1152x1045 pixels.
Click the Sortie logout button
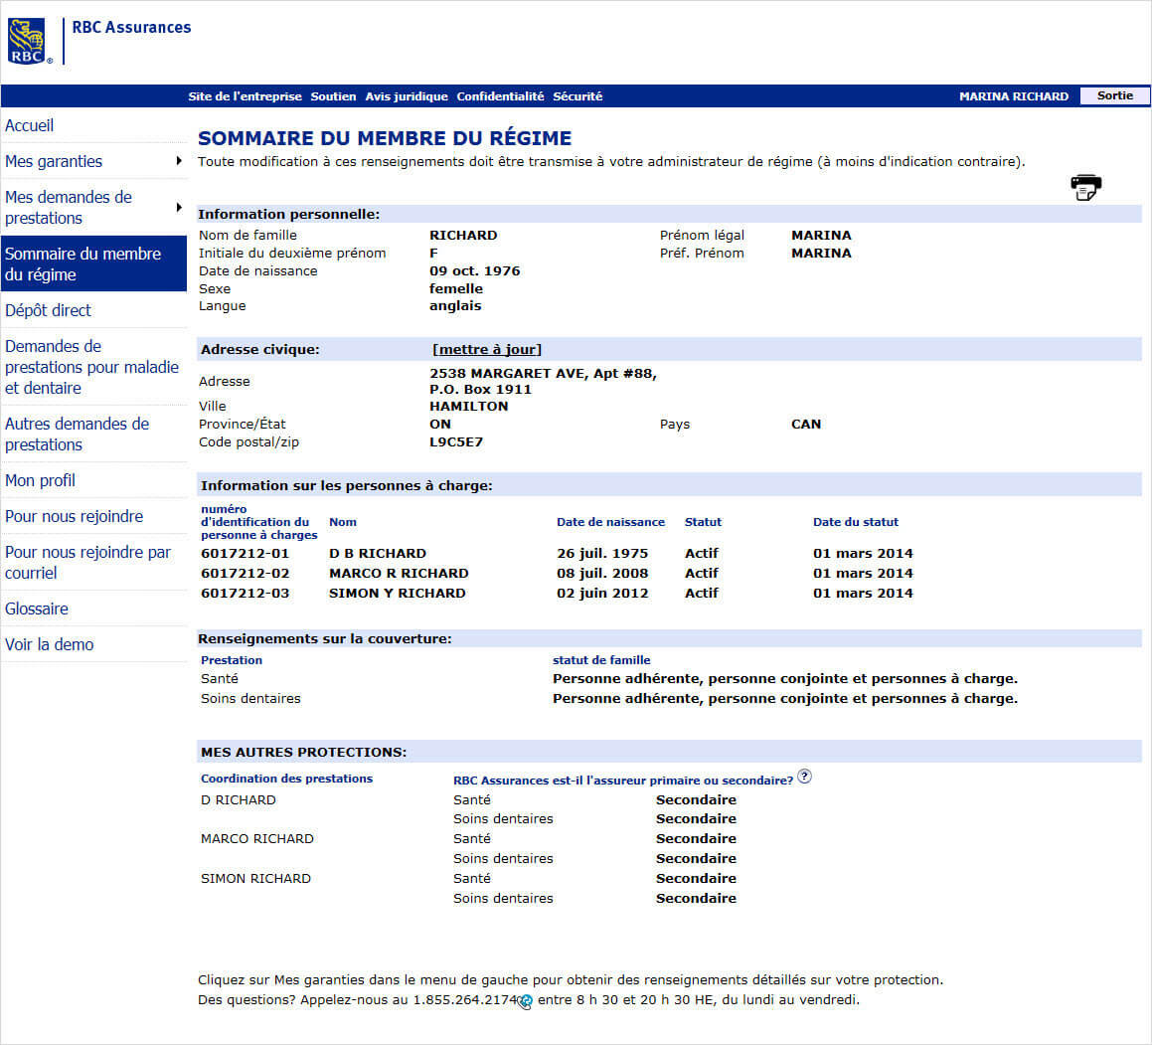pyautogui.click(x=1114, y=95)
